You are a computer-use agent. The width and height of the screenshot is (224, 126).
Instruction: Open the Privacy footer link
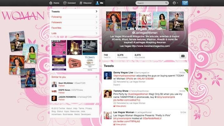pyautogui.click(x=89, y=108)
